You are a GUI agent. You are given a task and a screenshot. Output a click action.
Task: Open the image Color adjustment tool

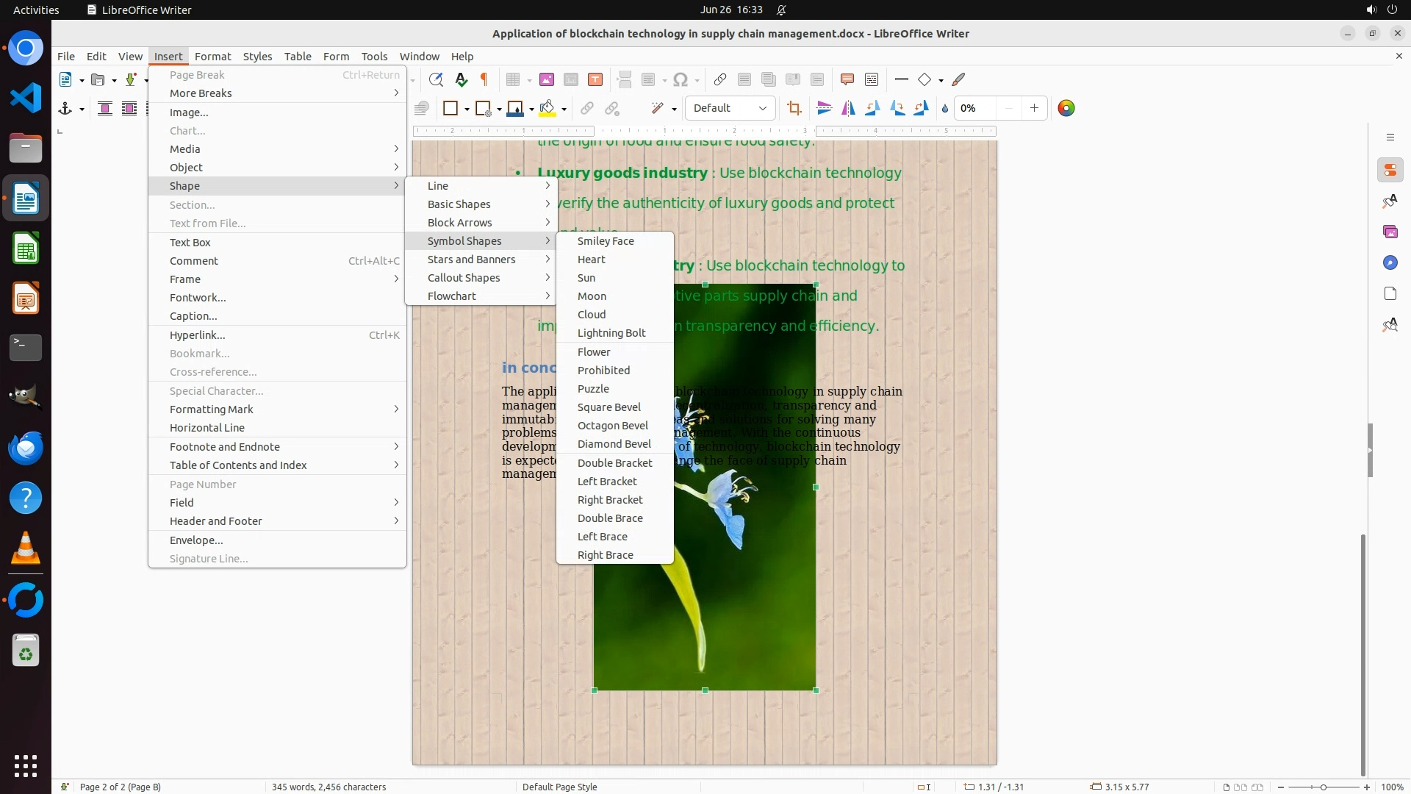pyautogui.click(x=1066, y=108)
